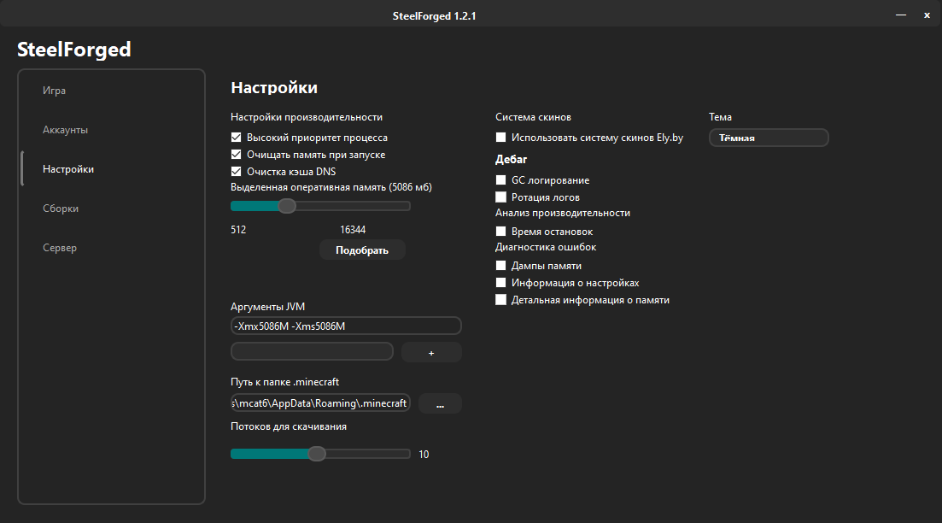942x523 pixels.
Task: Toggle Очищать память при запуске
Action: click(236, 155)
